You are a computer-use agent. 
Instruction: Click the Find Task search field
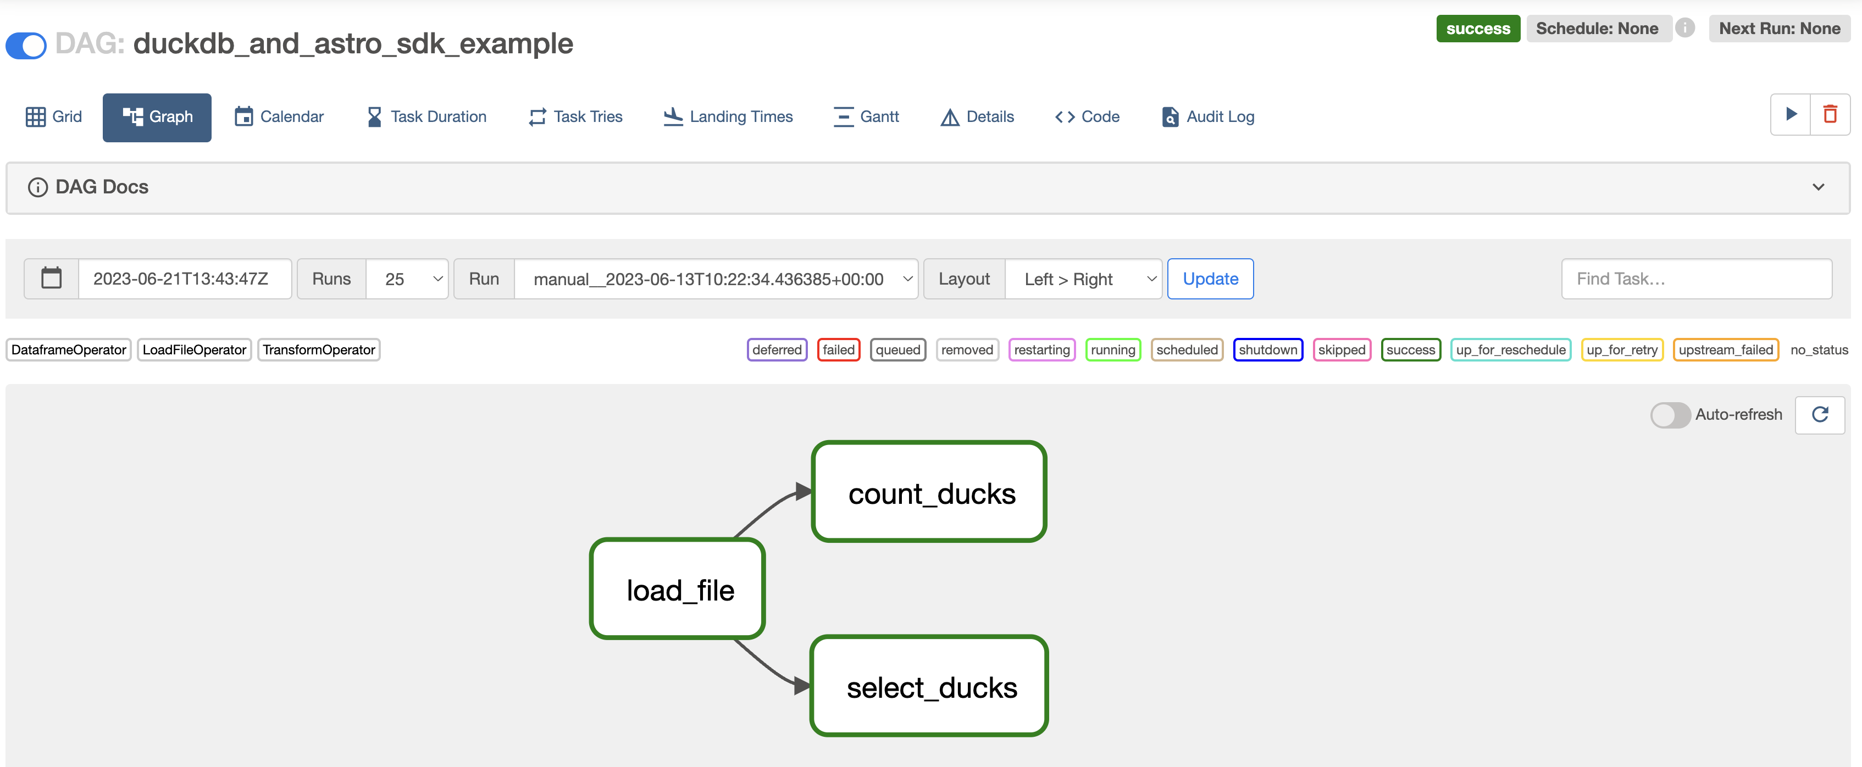click(1697, 279)
